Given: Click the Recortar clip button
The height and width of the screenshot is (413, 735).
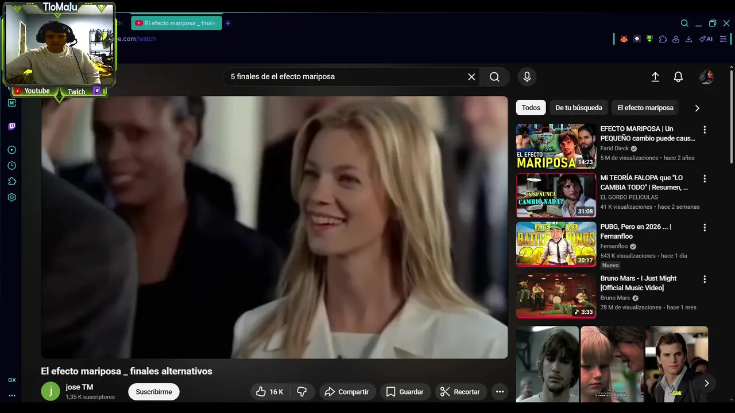Looking at the screenshot, I should [460, 392].
